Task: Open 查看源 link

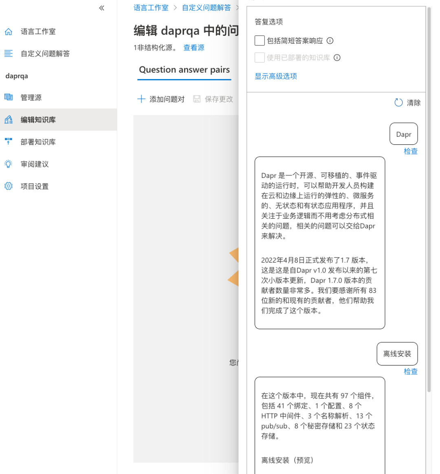Action: pyautogui.click(x=194, y=47)
